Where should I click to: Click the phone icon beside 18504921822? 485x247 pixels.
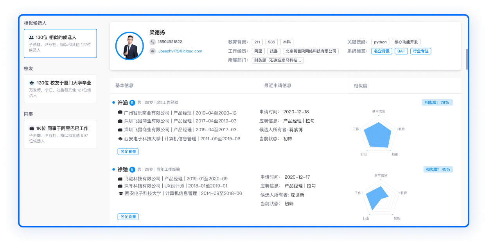coord(153,42)
